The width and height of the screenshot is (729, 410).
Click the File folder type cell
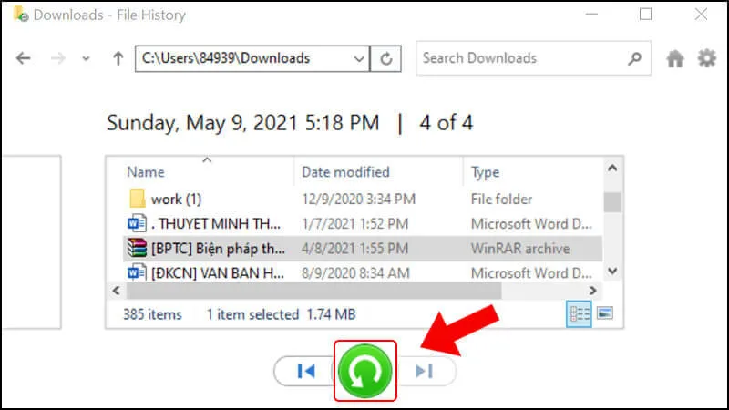pyautogui.click(x=501, y=200)
